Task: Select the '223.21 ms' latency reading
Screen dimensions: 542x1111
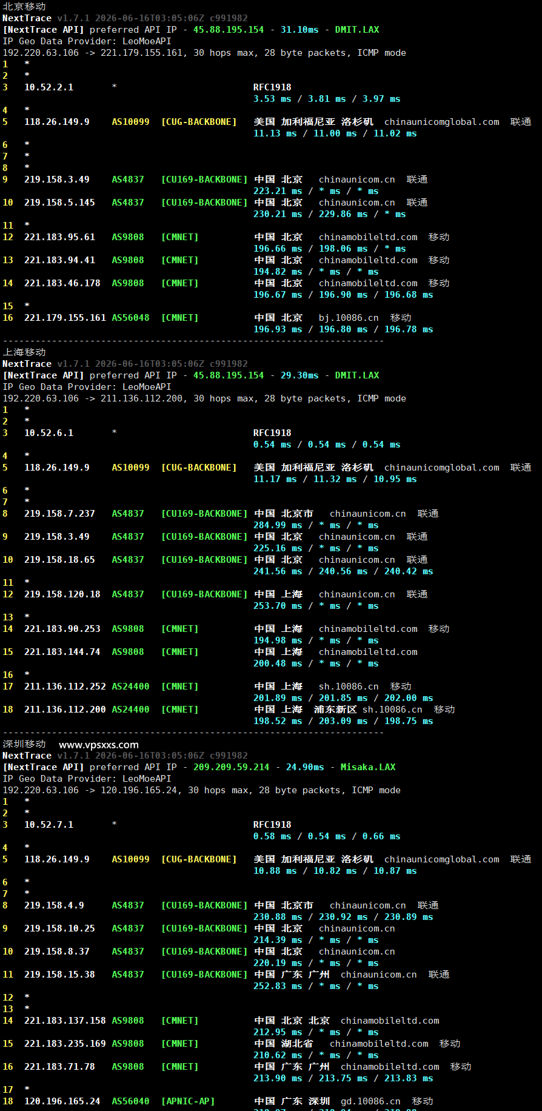Action: (278, 190)
